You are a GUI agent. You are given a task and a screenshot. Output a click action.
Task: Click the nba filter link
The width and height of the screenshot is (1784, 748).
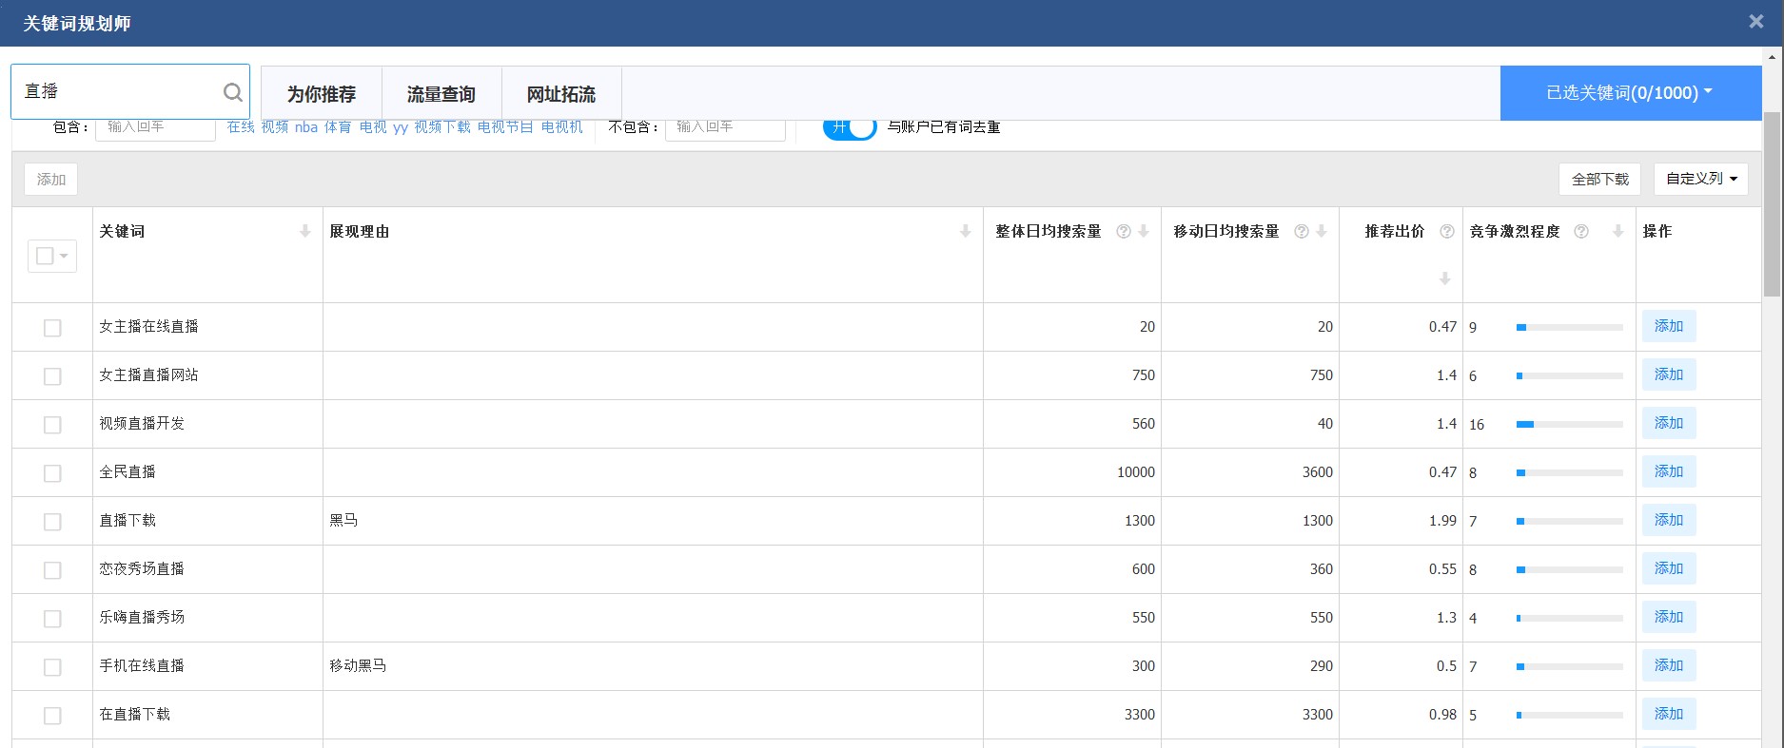point(306,127)
